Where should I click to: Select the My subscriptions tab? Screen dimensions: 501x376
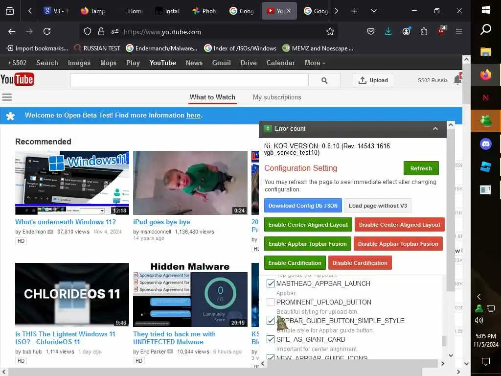tap(277, 97)
